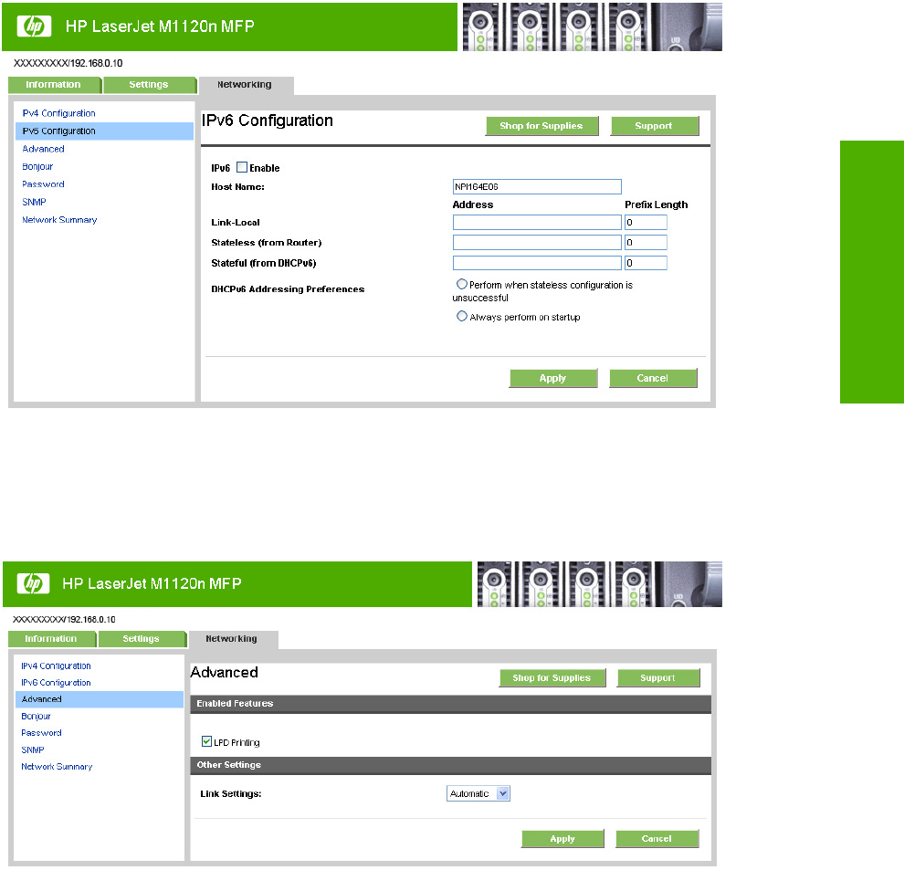The height and width of the screenshot is (870, 904).
Task: Open Advanced link in top sidebar
Action: [43, 149]
